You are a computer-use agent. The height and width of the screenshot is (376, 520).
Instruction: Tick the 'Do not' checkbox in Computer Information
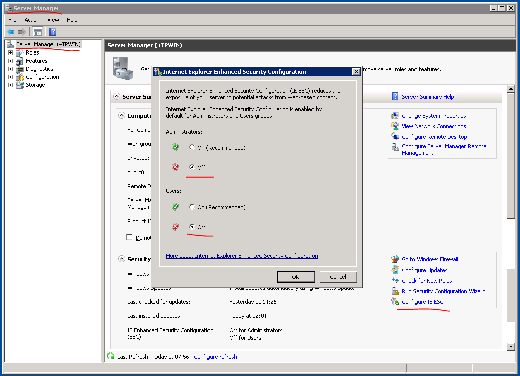[129, 237]
